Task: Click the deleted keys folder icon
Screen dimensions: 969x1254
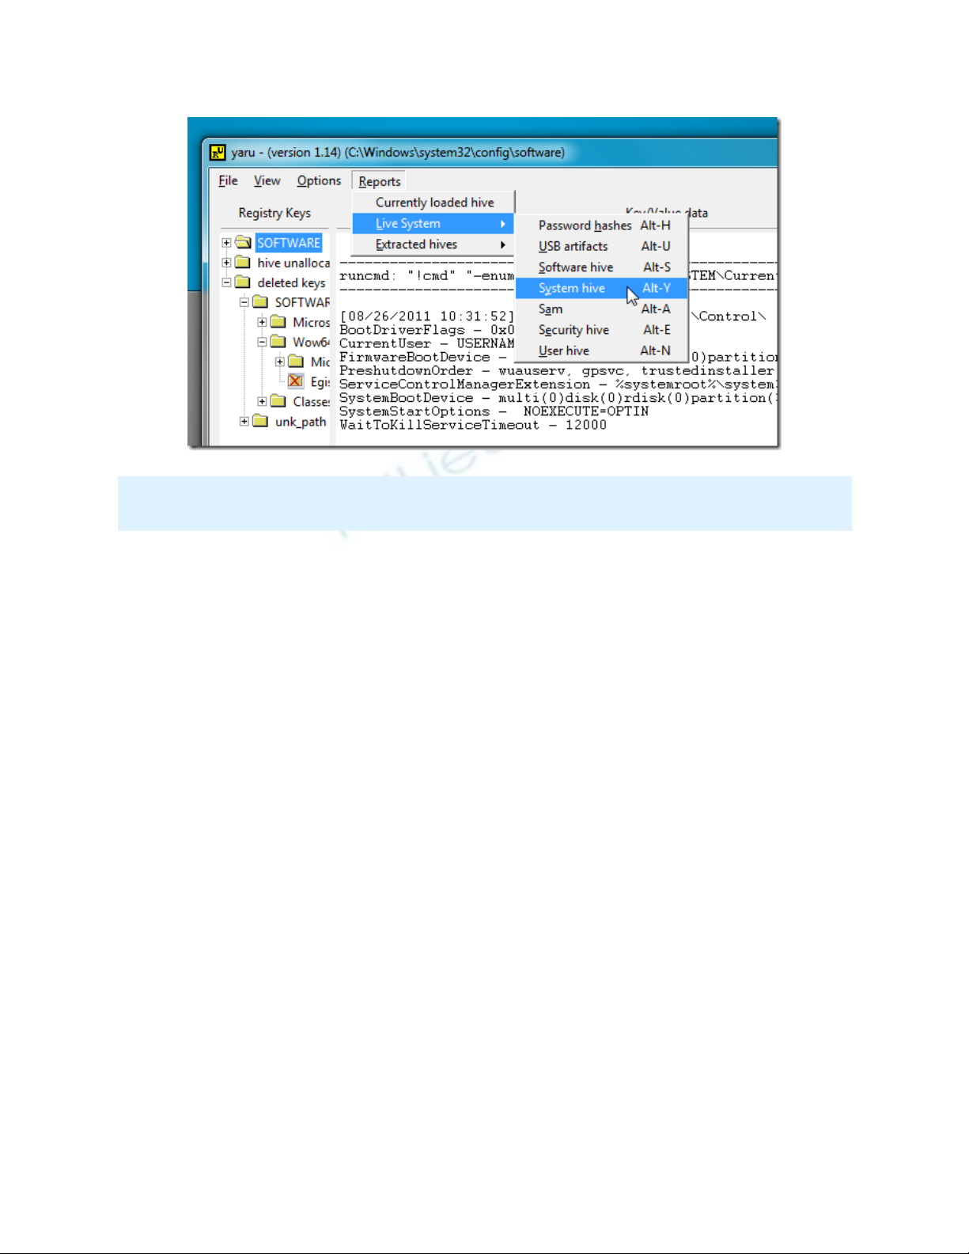Action: point(244,282)
